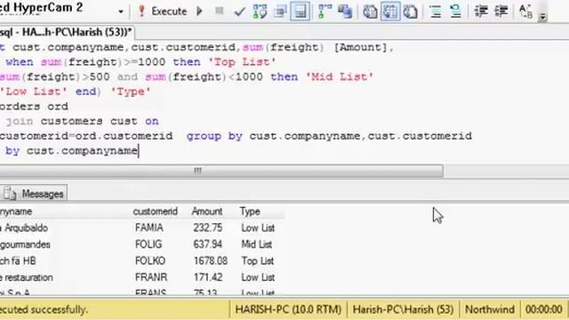Switch output to Results to Text
The width and height of the screenshot is (569, 320).
pos(370,12)
